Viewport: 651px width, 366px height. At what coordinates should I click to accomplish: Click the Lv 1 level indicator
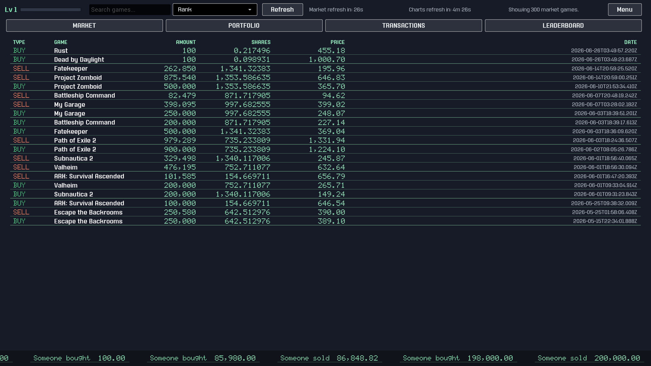[x=11, y=9]
